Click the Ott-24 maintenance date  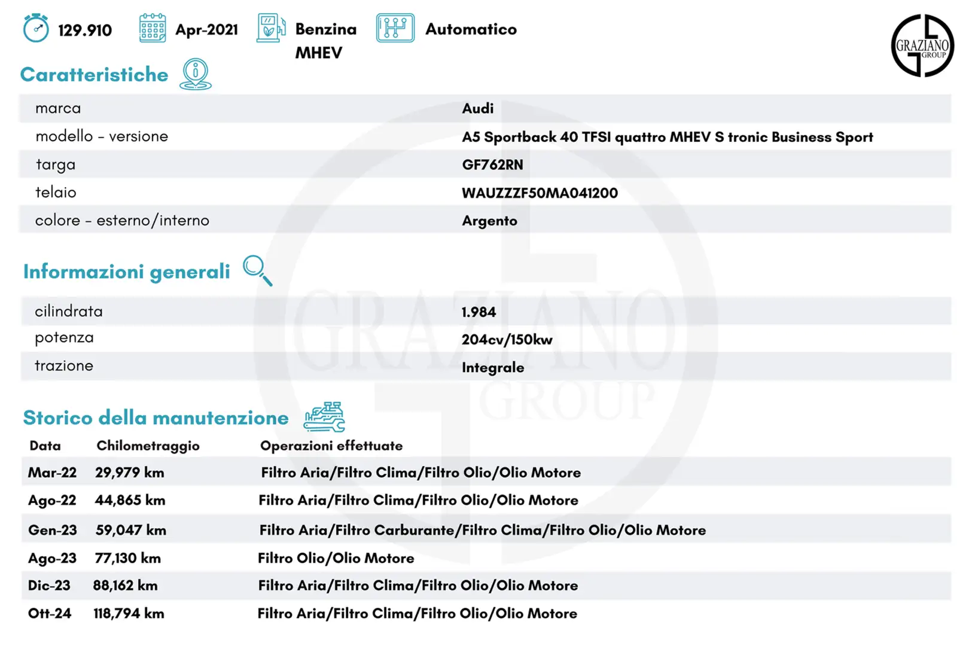[x=49, y=613]
